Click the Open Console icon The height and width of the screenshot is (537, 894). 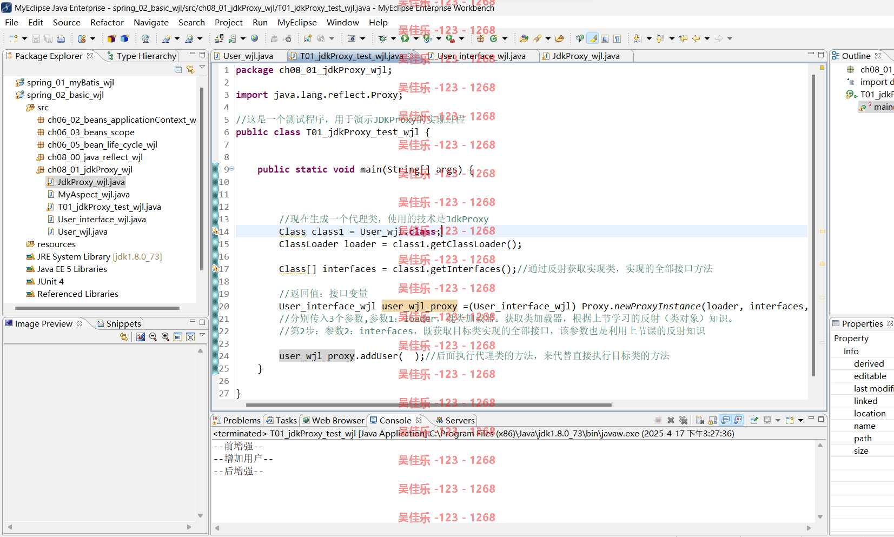tap(790, 420)
